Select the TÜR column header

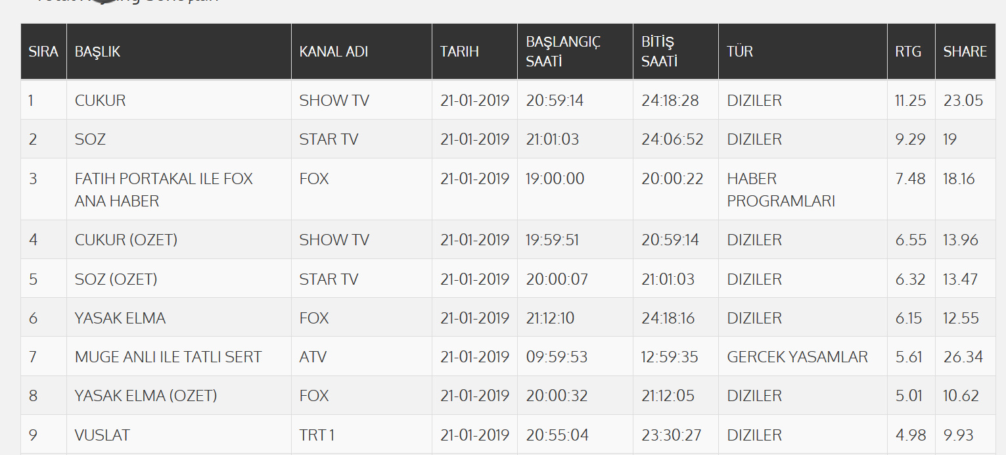click(x=740, y=51)
